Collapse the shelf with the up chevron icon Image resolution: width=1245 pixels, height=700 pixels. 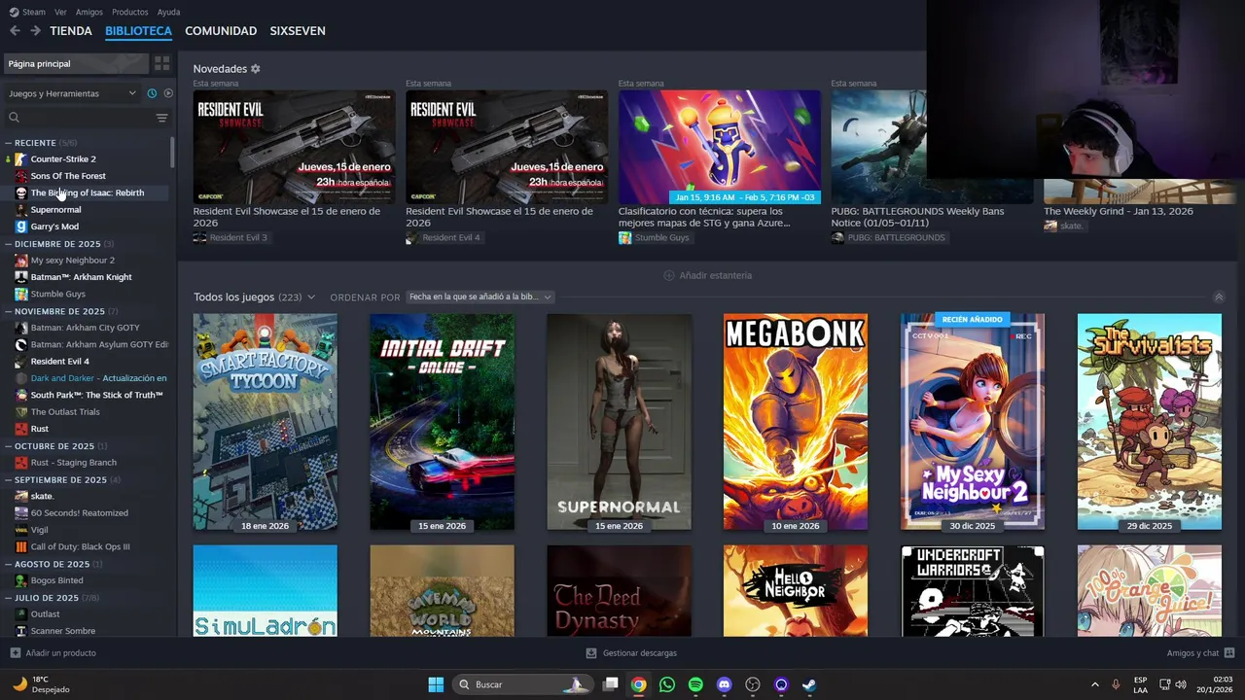click(x=1219, y=297)
